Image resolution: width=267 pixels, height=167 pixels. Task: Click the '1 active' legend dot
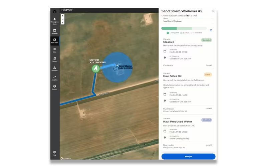[x=181, y=33]
